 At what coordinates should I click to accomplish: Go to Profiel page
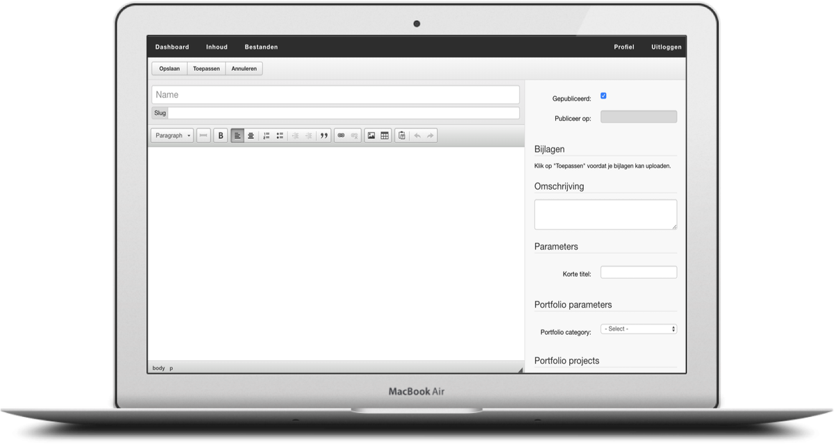tap(624, 47)
